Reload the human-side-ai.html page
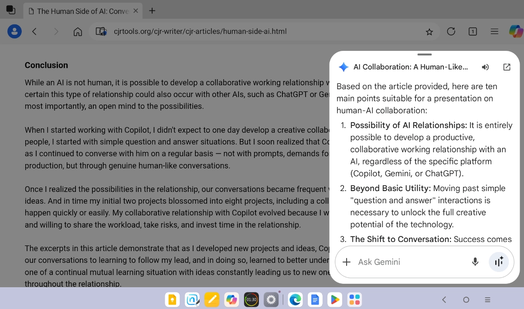Viewport: 524px width, 309px height. 451,31
